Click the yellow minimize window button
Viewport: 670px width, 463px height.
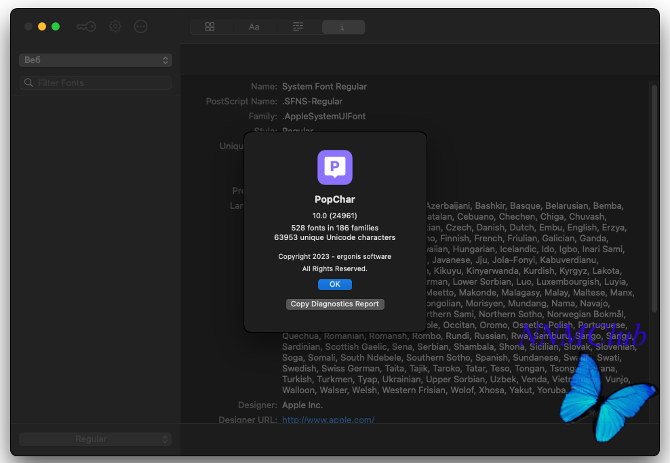42,26
